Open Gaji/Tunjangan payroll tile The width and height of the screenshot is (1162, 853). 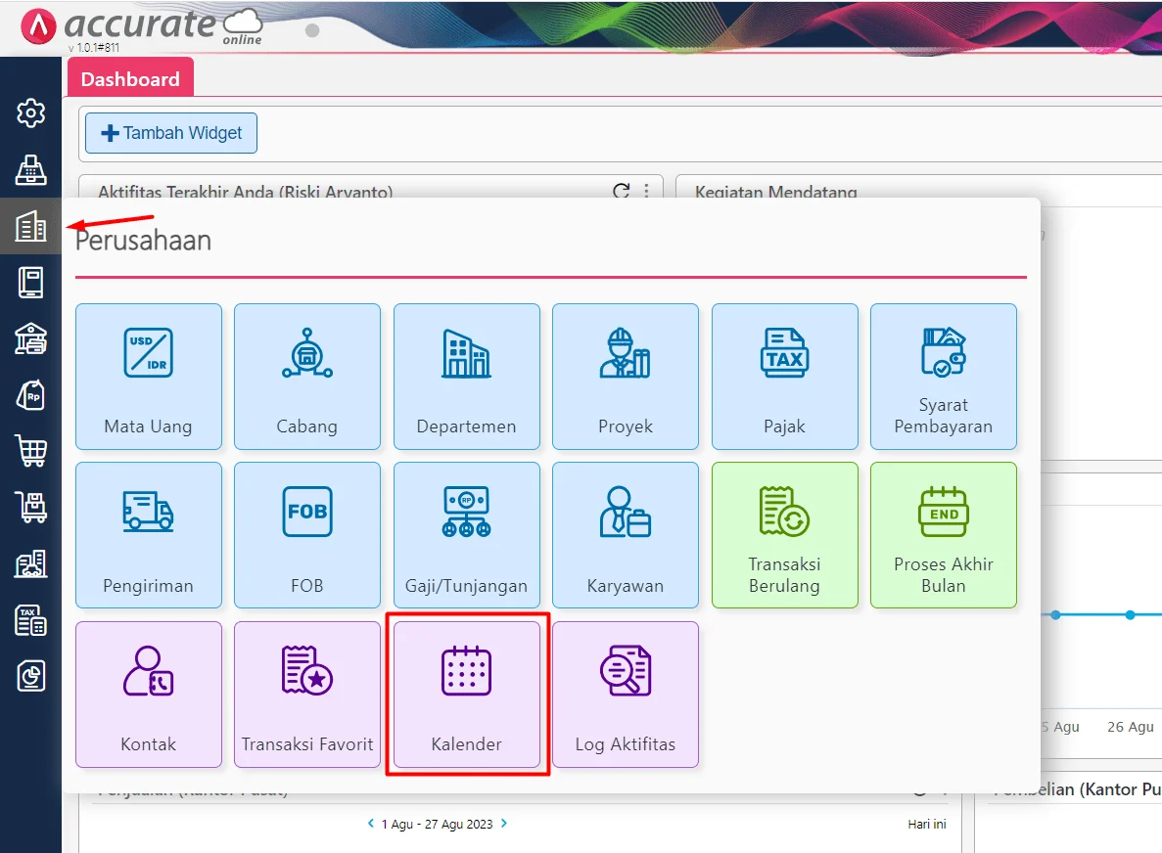pyautogui.click(x=466, y=534)
